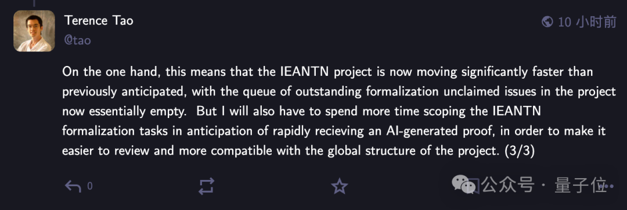The image size is (627, 210).
Task: Click the WeChat logo watermark icon
Action: click(464, 185)
